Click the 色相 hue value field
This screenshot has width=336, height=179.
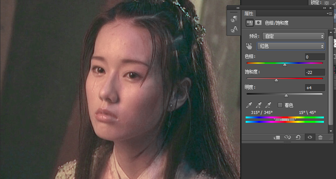coord(315,57)
